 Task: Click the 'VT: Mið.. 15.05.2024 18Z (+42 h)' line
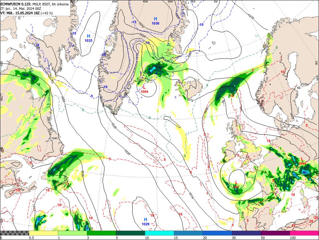click(26, 13)
